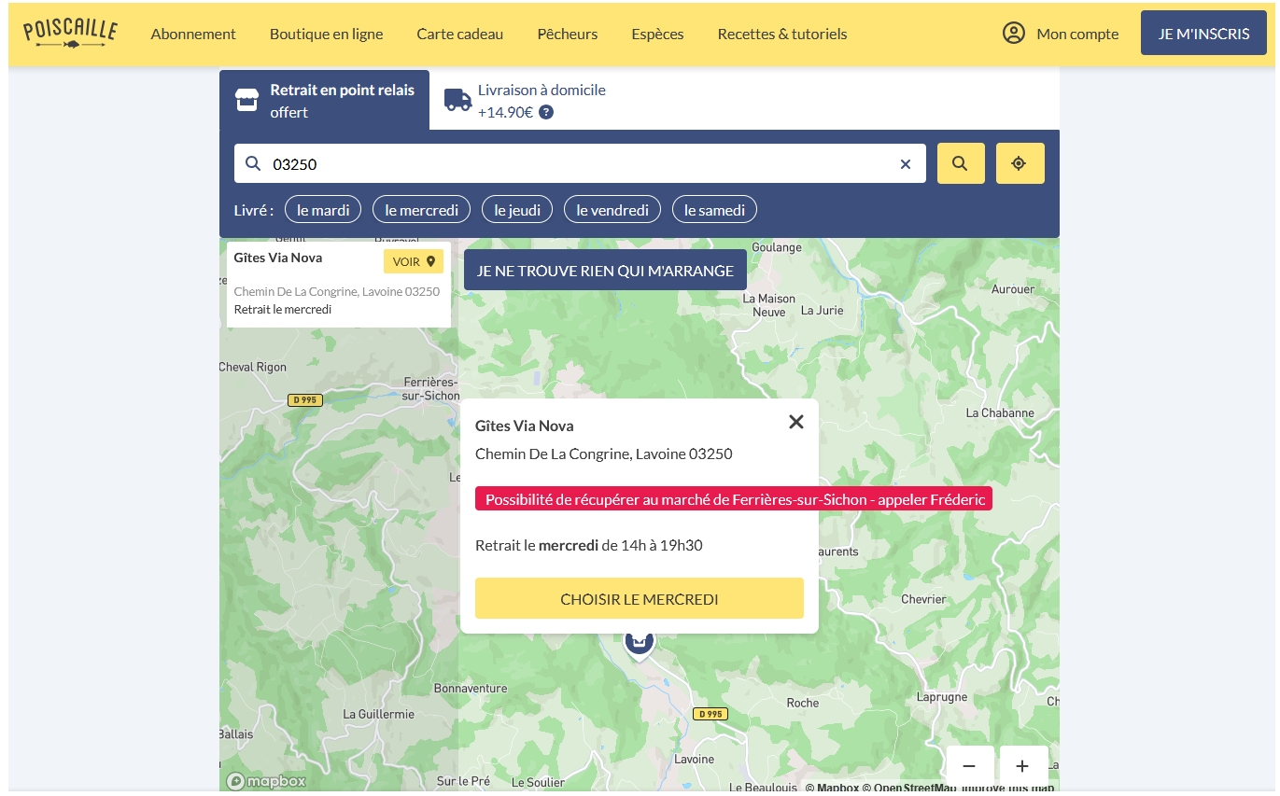Click the Poiscaille logo
The height and width of the screenshot is (796, 1280).
coord(70,33)
